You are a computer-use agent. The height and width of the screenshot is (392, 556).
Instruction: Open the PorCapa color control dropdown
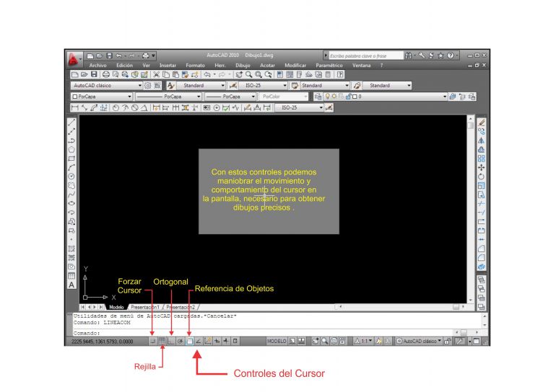(101, 97)
